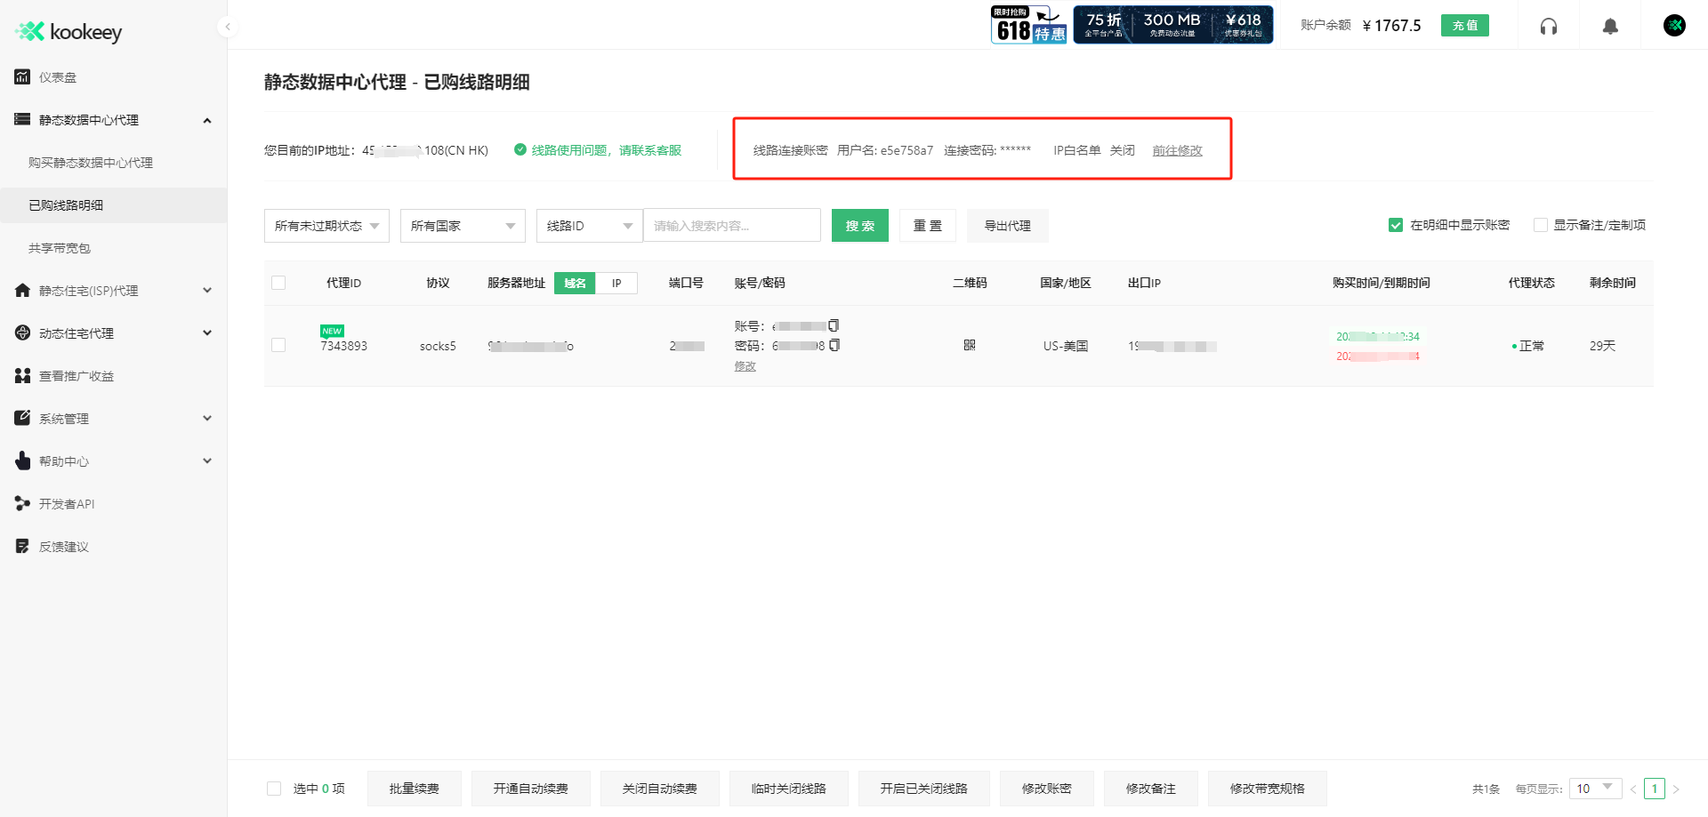Open the 仪表盘 dashboard icon in sidebar

pyautogui.click(x=21, y=76)
